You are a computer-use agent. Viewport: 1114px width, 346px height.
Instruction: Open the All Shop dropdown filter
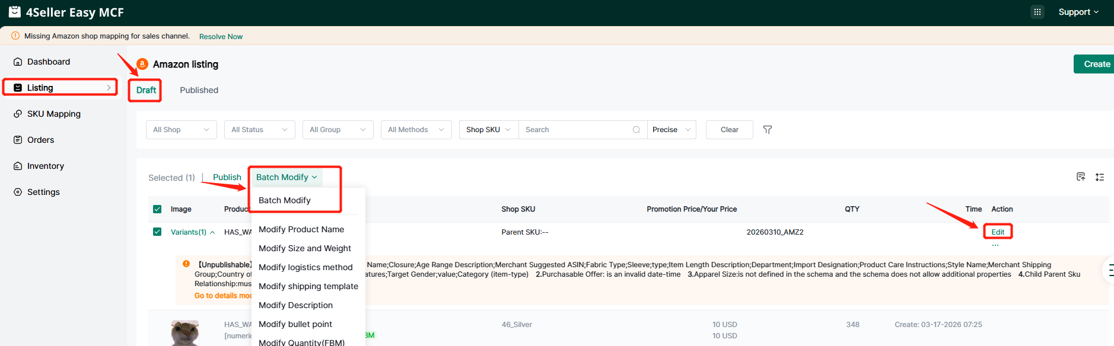click(x=181, y=130)
